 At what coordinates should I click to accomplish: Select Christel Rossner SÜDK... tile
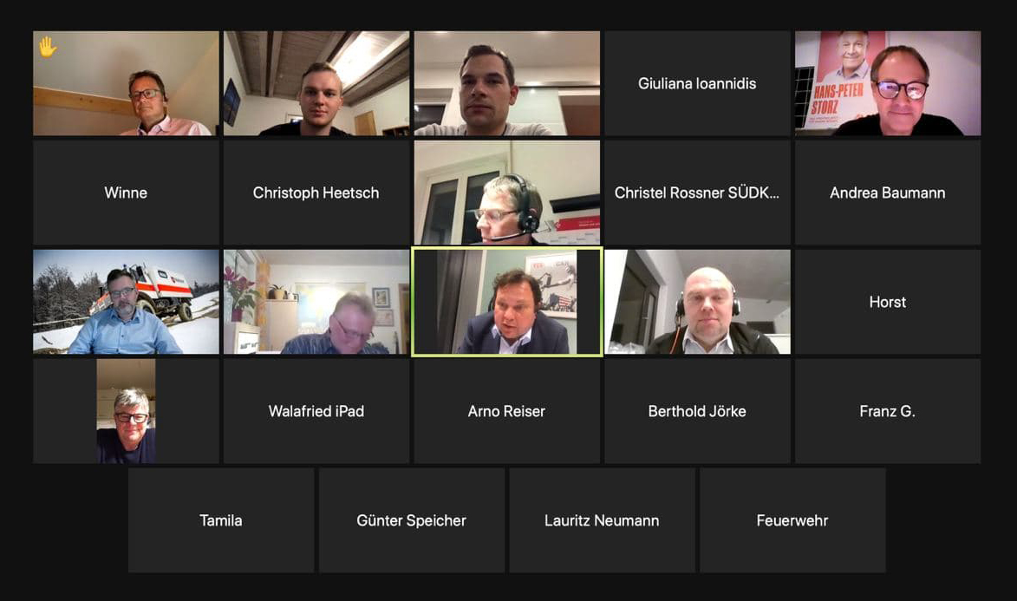pos(697,193)
